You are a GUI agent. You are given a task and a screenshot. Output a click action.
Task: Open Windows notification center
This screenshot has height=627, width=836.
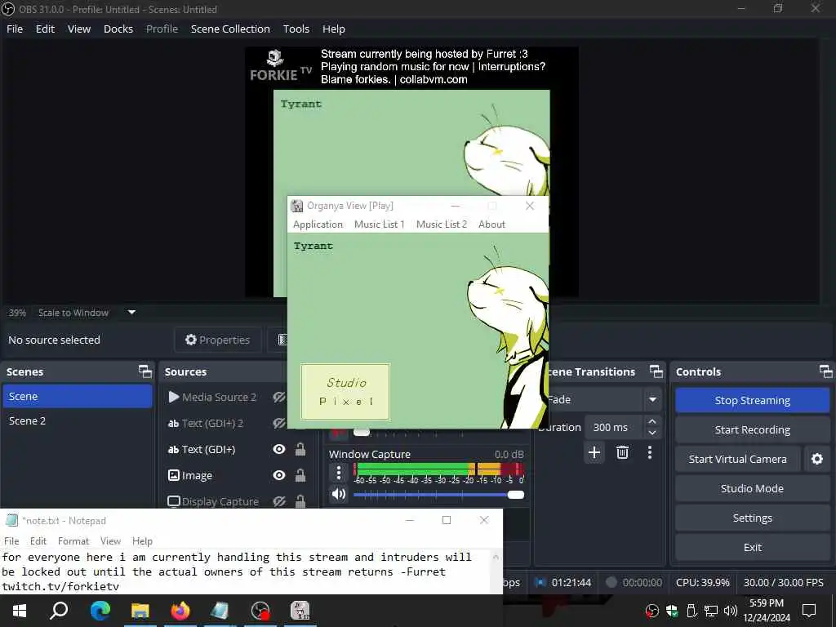pos(809,611)
